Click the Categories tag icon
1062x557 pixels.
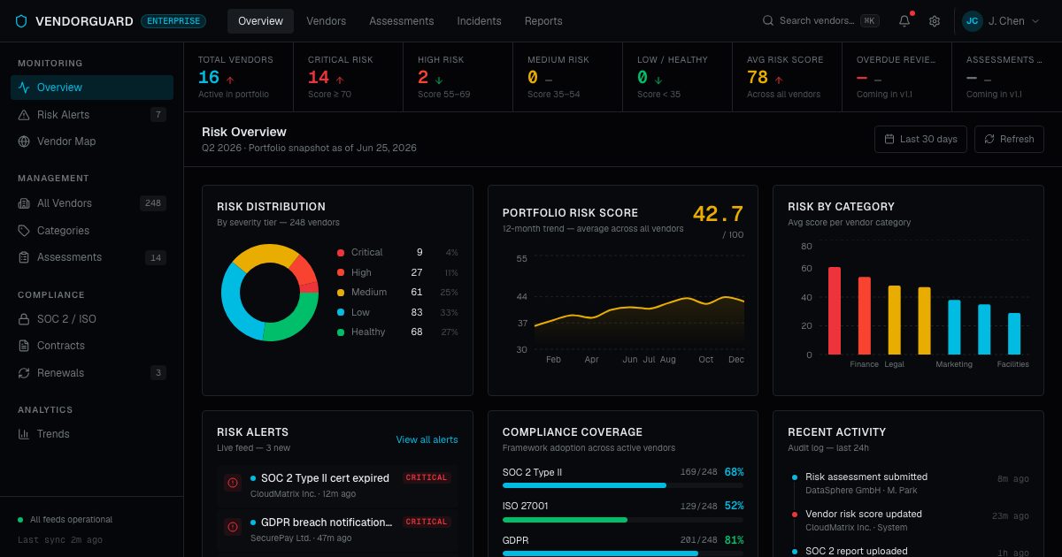tap(24, 231)
